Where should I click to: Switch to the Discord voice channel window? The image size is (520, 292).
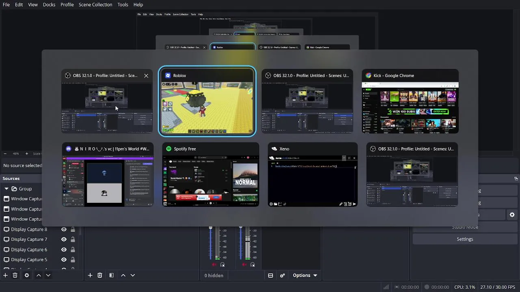(x=108, y=174)
